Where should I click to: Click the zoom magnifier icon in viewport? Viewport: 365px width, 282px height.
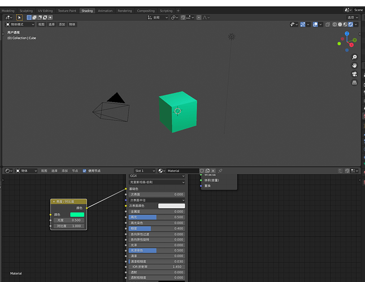pos(354,58)
